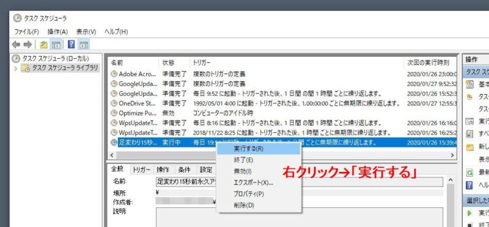This screenshot has height=227, width=489.
Task: Select the WpsUpdateT... row starting 毎日 8:16
Action: (x=282, y=123)
